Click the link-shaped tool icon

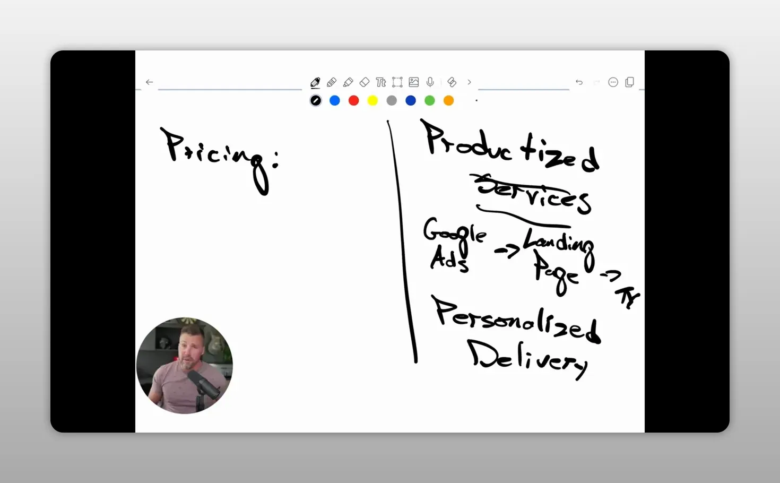click(x=452, y=82)
